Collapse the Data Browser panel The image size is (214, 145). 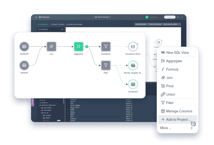62,29
